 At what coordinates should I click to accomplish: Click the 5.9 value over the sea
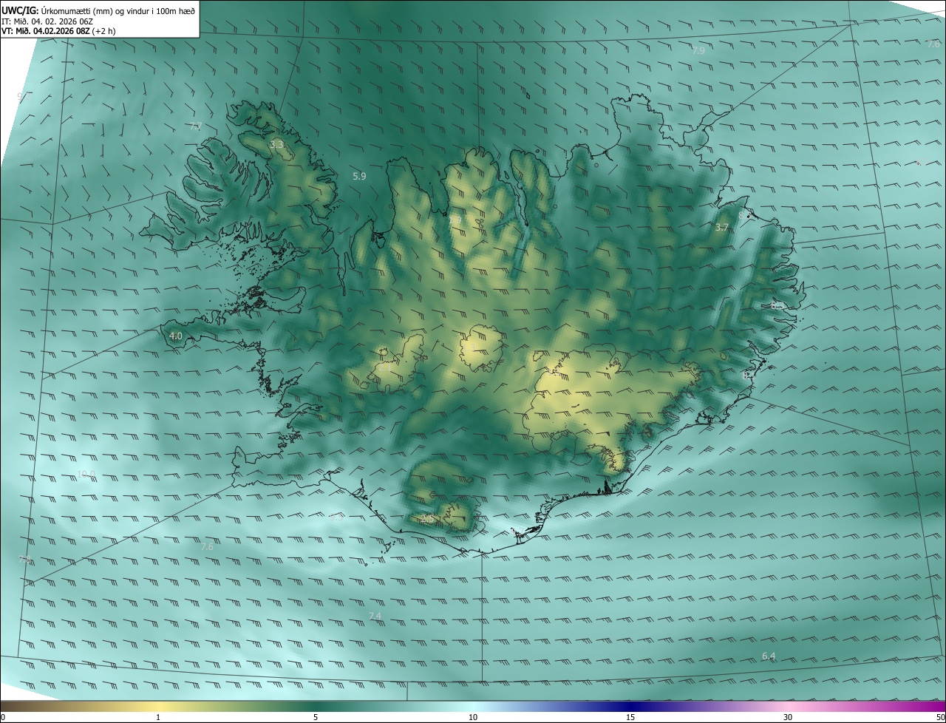[359, 176]
